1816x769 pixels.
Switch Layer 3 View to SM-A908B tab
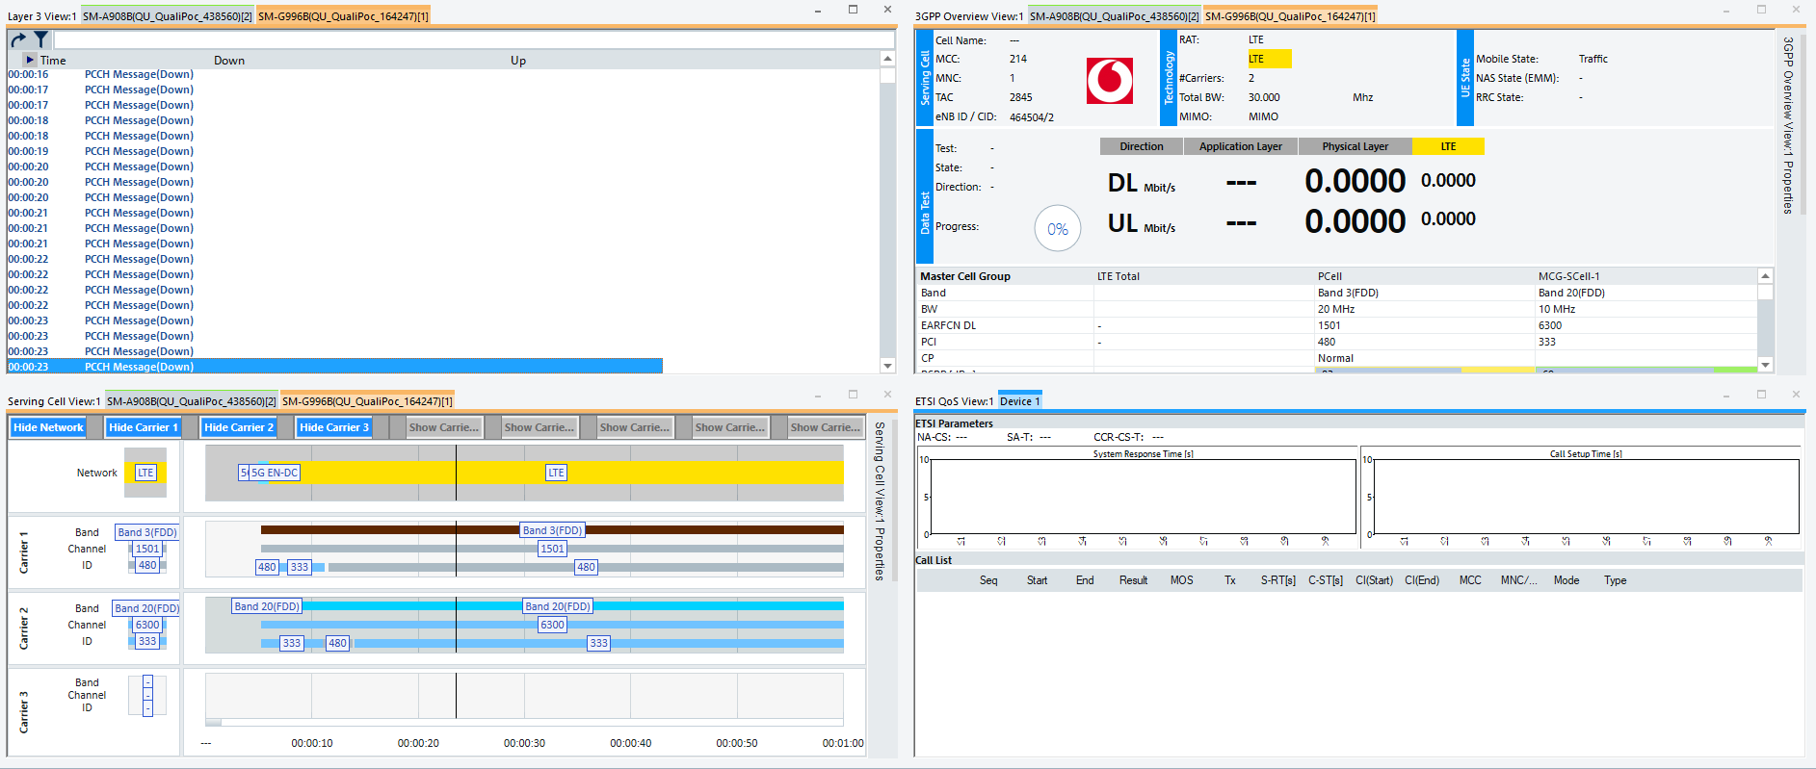click(167, 16)
